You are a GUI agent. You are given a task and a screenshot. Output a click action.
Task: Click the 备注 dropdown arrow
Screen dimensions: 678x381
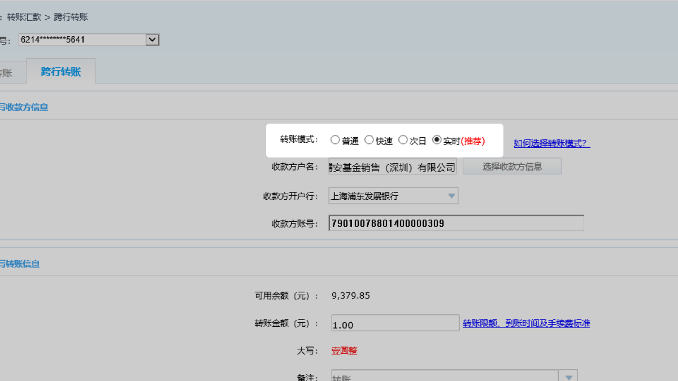pyautogui.click(x=568, y=377)
